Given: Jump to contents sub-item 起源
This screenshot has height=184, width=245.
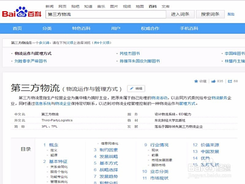Looking at the screenshot, I should coord(54,155).
